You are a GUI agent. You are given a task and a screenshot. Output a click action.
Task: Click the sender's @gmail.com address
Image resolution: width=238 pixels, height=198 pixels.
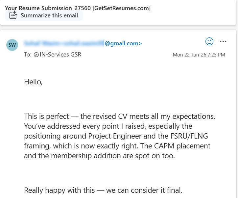coord(123,43)
